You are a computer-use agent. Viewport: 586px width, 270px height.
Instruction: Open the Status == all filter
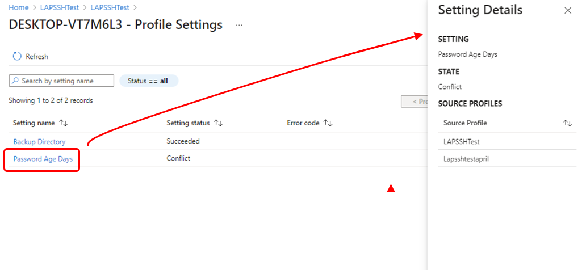click(148, 81)
